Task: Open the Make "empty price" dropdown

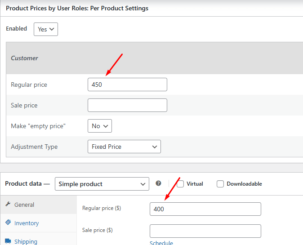Action: [x=99, y=126]
